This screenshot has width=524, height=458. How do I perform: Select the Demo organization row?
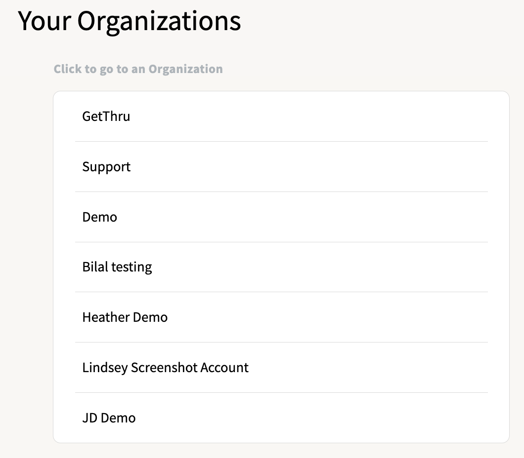(281, 217)
